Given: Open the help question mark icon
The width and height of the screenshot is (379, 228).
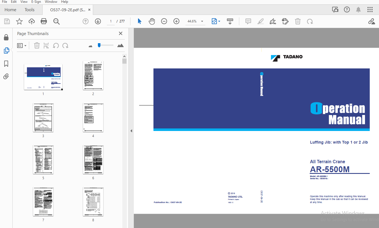Looking at the screenshot, I should 347,10.
